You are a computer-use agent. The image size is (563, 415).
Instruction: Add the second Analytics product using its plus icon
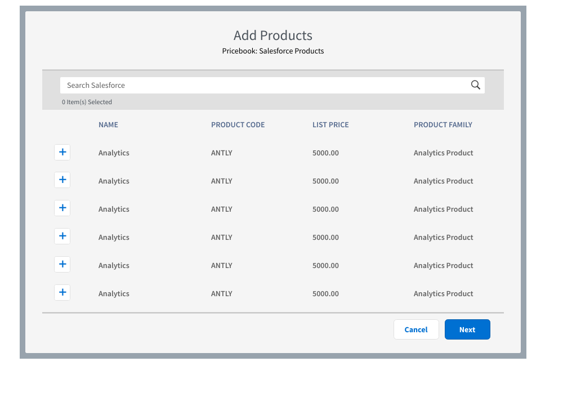62,180
